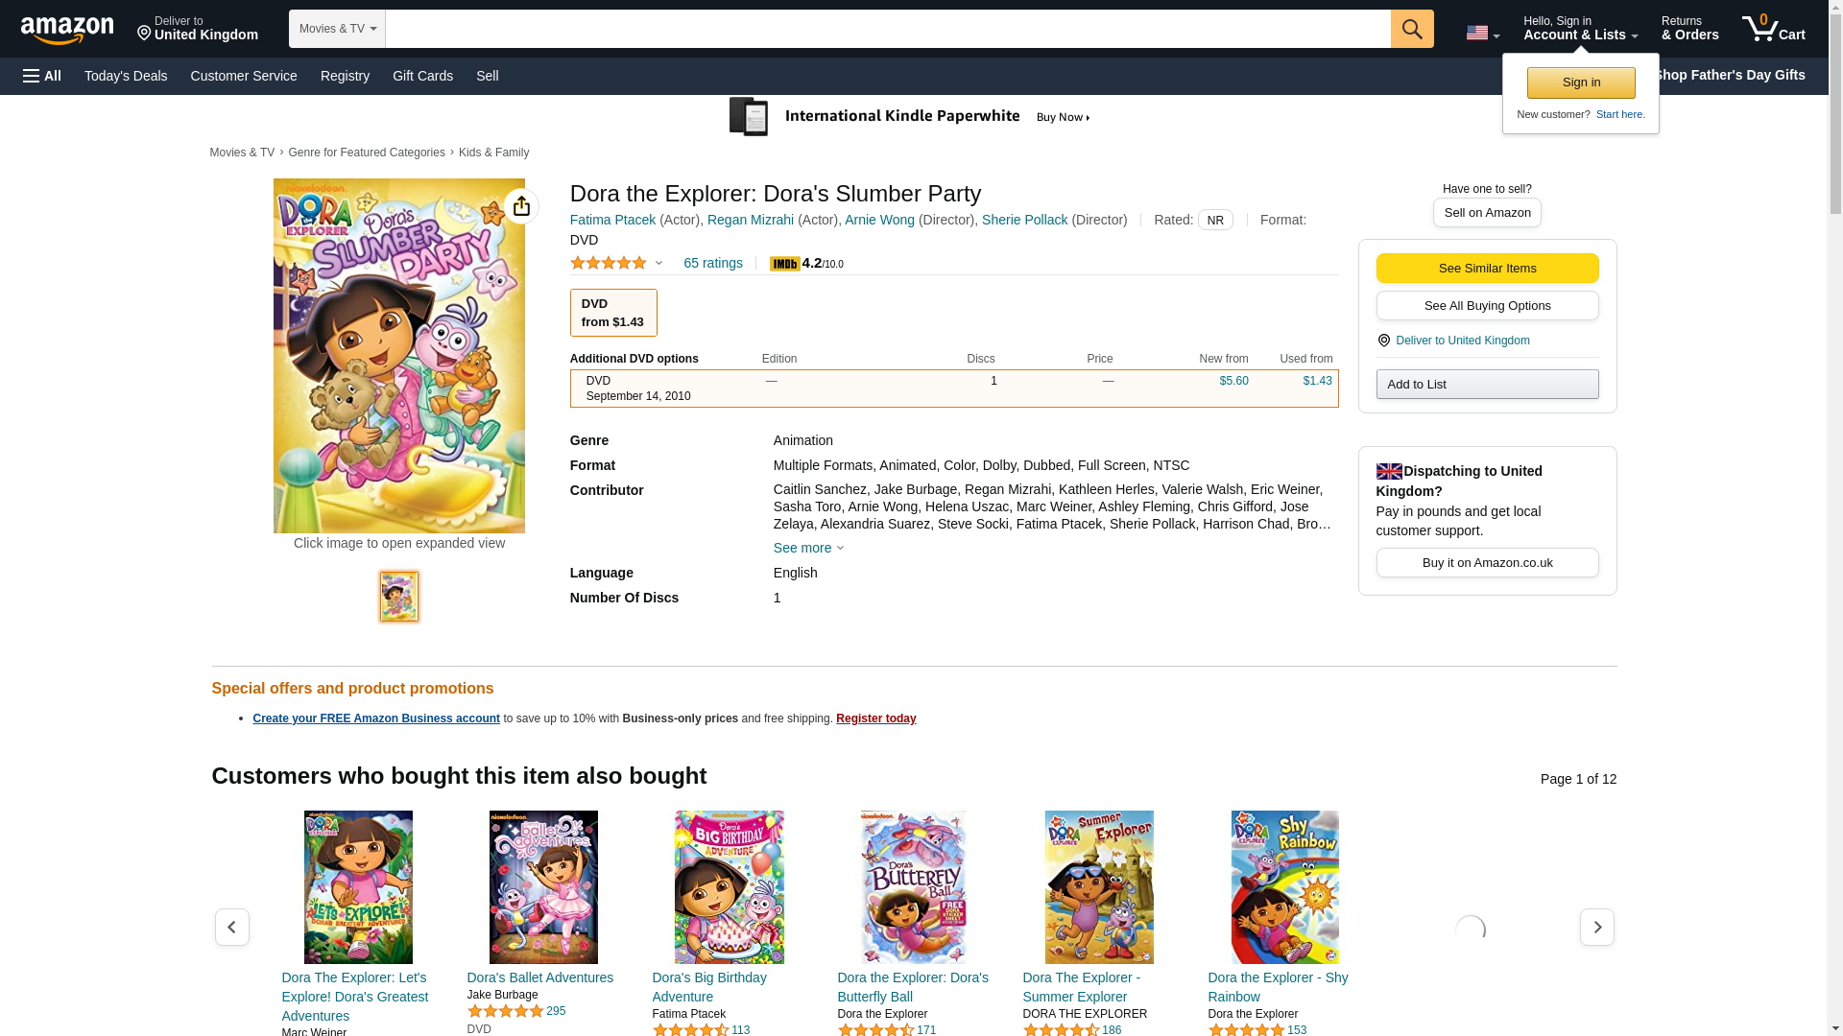This screenshot has width=1843, height=1036.
Task: Open Gift Cards nav item
Action: pyautogui.click(x=422, y=76)
